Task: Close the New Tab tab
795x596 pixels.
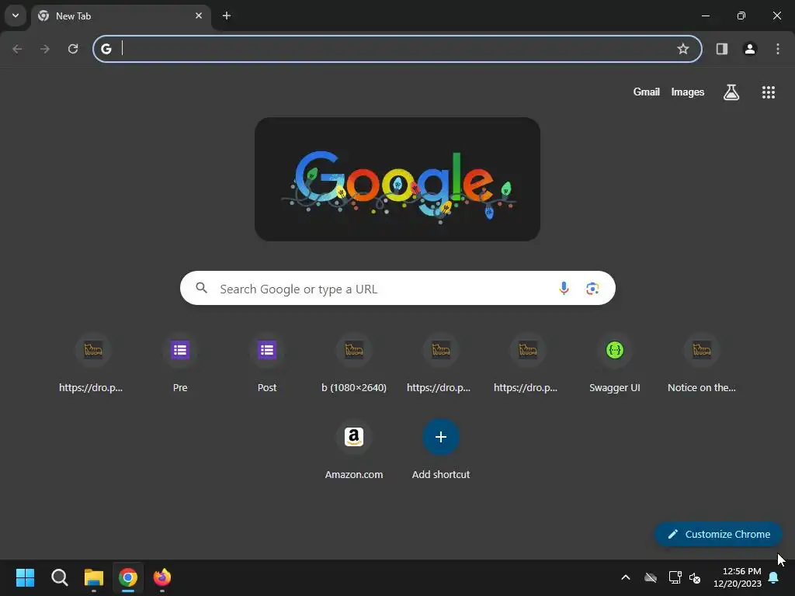Action: (x=199, y=16)
